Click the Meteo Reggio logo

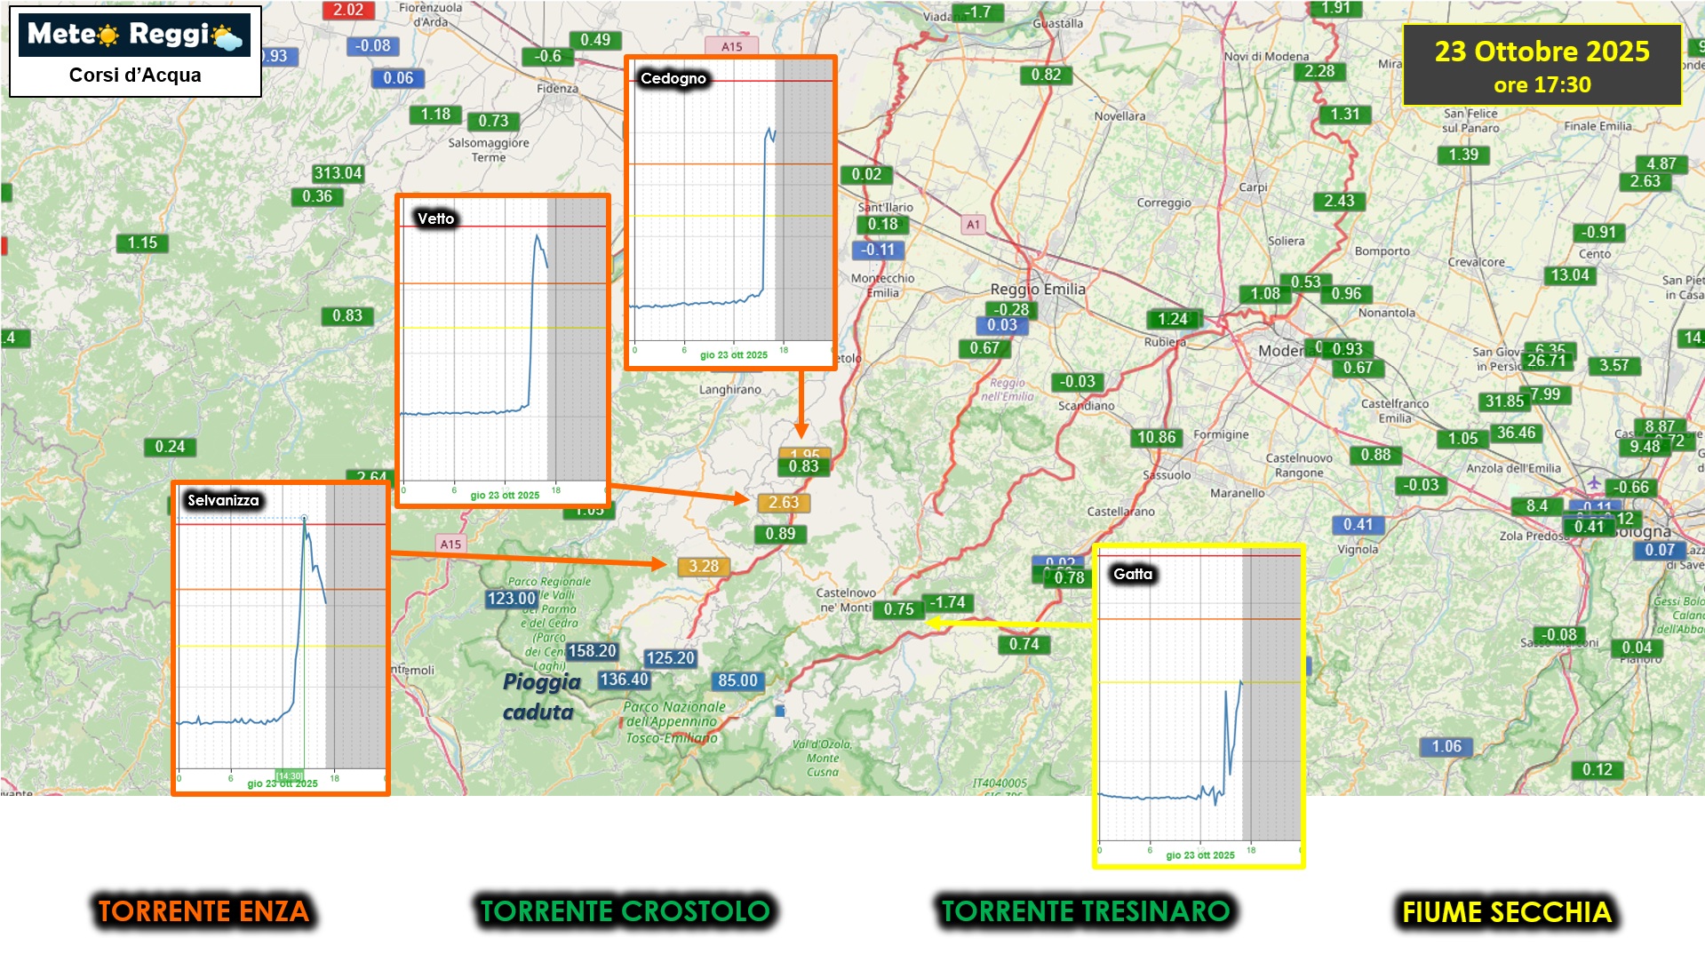point(134,36)
